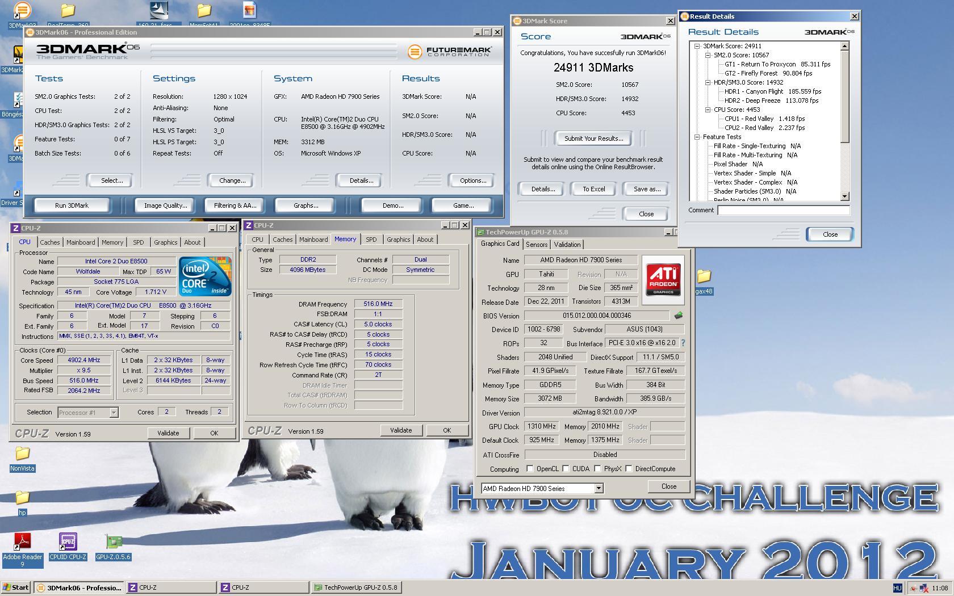Image resolution: width=954 pixels, height=596 pixels.
Task: Open SPD tab in CPU-Z Memory window
Action: click(x=371, y=240)
